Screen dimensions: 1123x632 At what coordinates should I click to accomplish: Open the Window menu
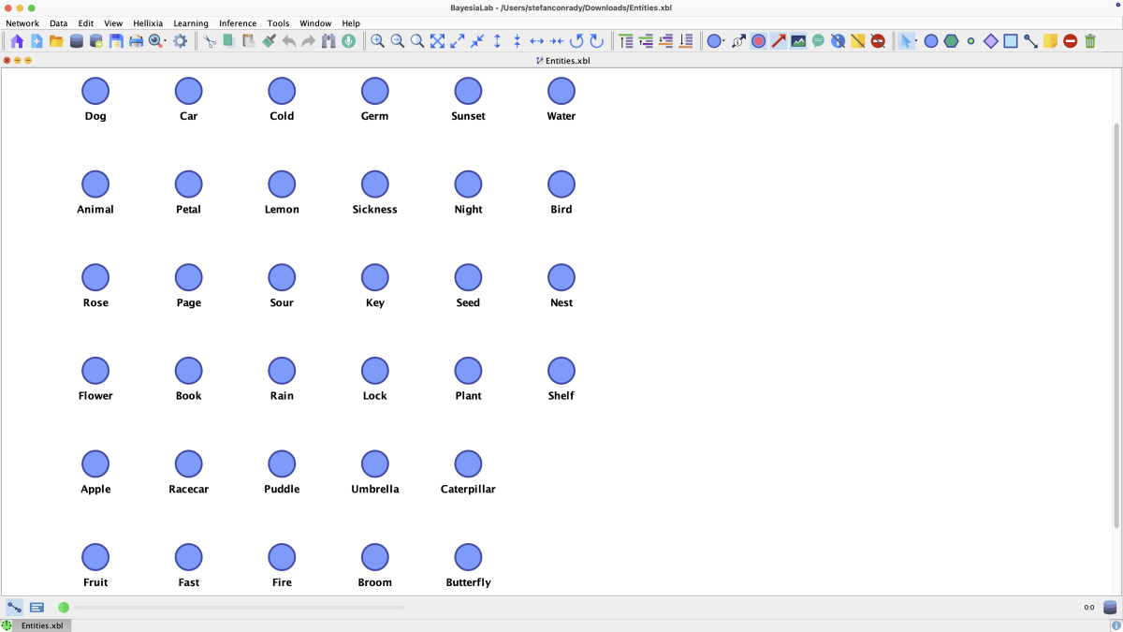point(315,23)
